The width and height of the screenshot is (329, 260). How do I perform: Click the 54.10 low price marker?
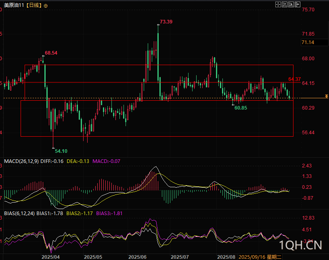point(61,151)
